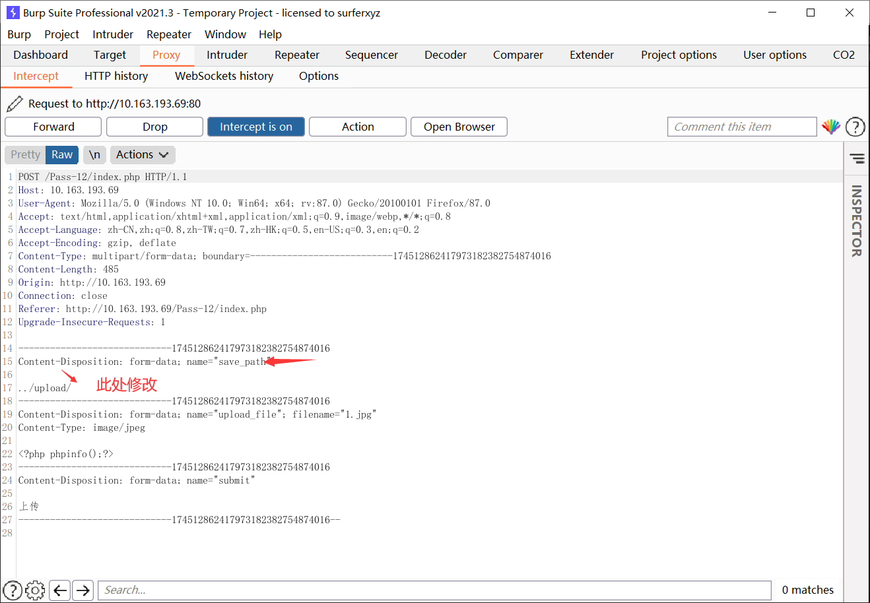Expand the INSPECTOR side panel
Screen dimensions: 870x603
857,220
